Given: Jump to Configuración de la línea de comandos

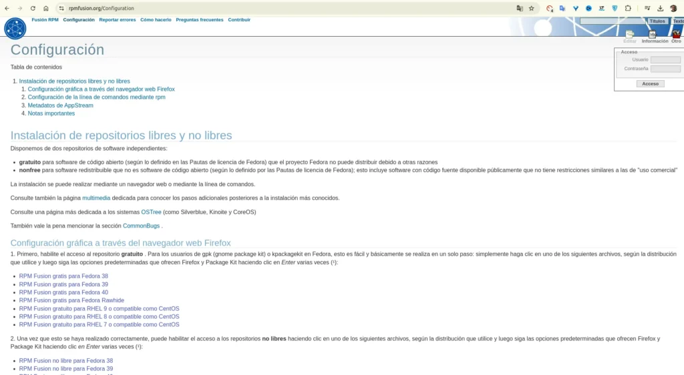Looking at the screenshot, I should [x=96, y=97].
